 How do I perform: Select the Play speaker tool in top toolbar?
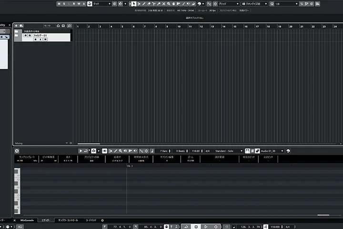[x=188, y=4]
